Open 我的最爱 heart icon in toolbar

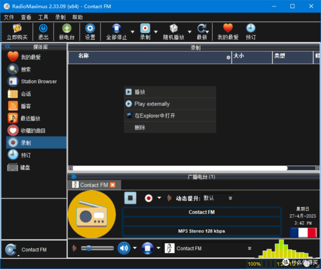click(228, 28)
